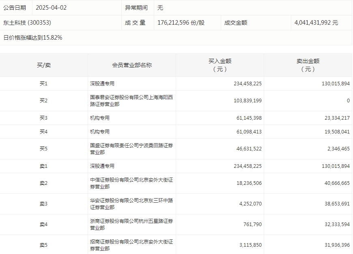This screenshot has width=353, height=254.
Task: Click turnover value 4,041,431,992 元
Action: 316,23
